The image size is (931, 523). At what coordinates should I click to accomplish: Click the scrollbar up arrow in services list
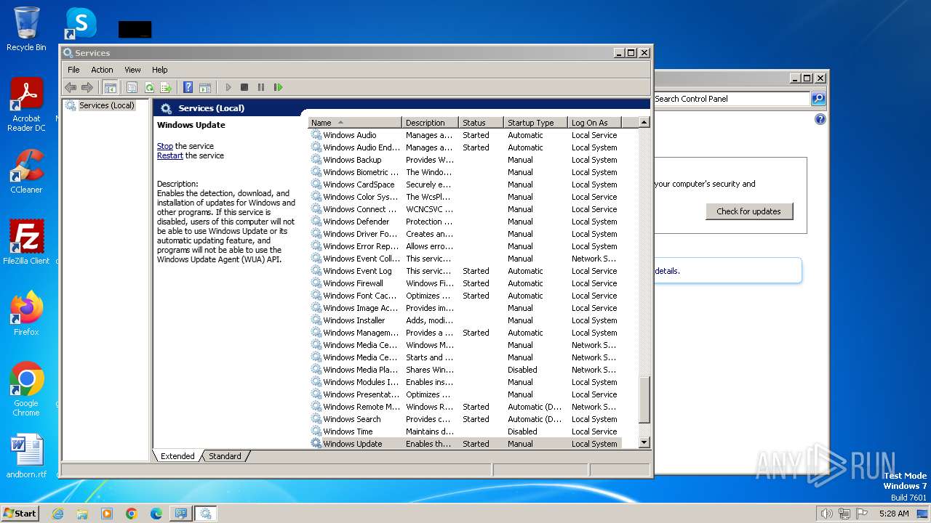pyautogui.click(x=644, y=123)
